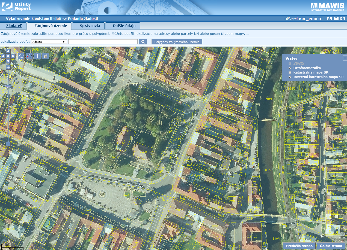Pan the map right with arrow
Screen dimensions: 347x250
(x=13, y=56)
